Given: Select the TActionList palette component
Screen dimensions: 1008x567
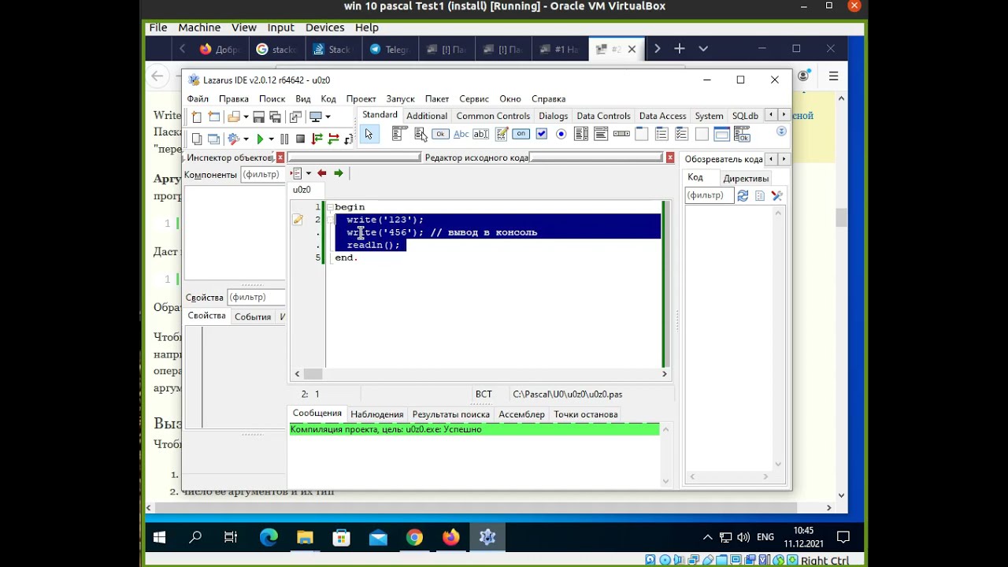Looking at the screenshot, I should click(742, 135).
